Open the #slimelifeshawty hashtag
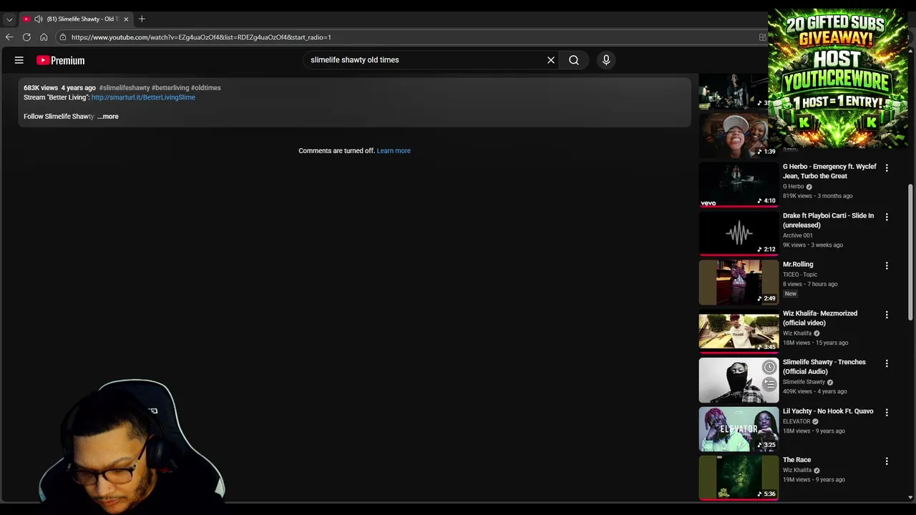This screenshot has height=515, width=916. point(125,88)
